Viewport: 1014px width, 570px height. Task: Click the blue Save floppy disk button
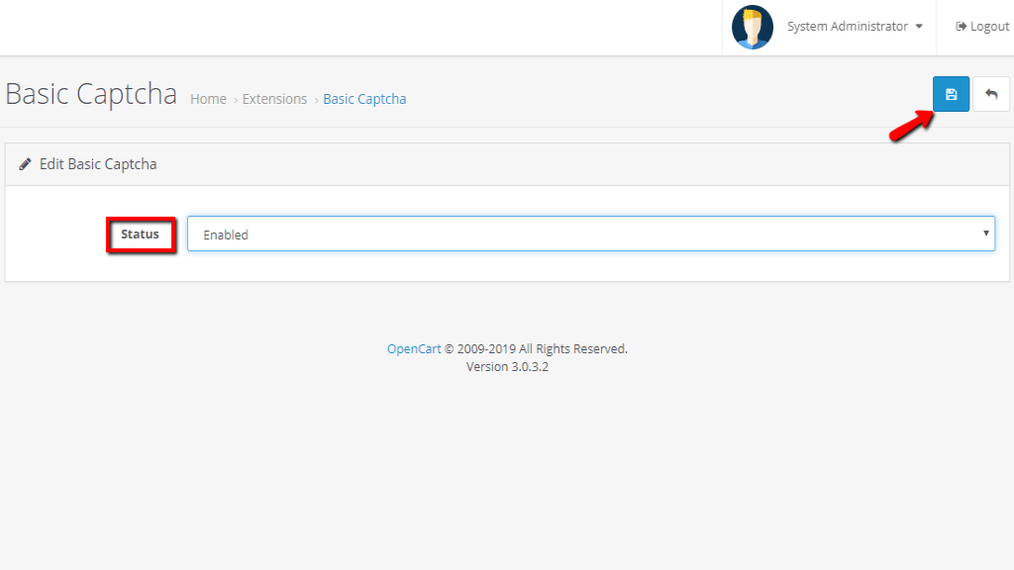point(951,94)
